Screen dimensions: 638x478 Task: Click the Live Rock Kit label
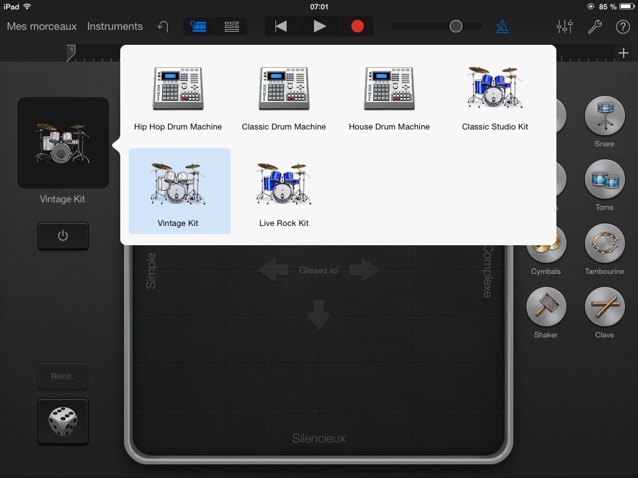pyautogui.click(x=284, y=223)
